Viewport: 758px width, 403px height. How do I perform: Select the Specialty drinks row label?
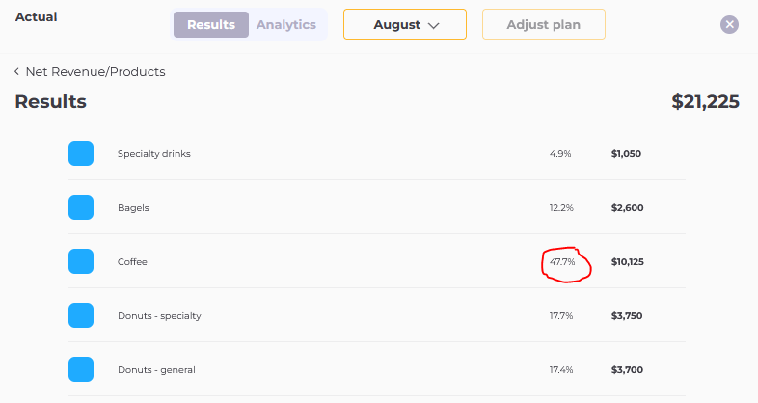coord(154,154)
